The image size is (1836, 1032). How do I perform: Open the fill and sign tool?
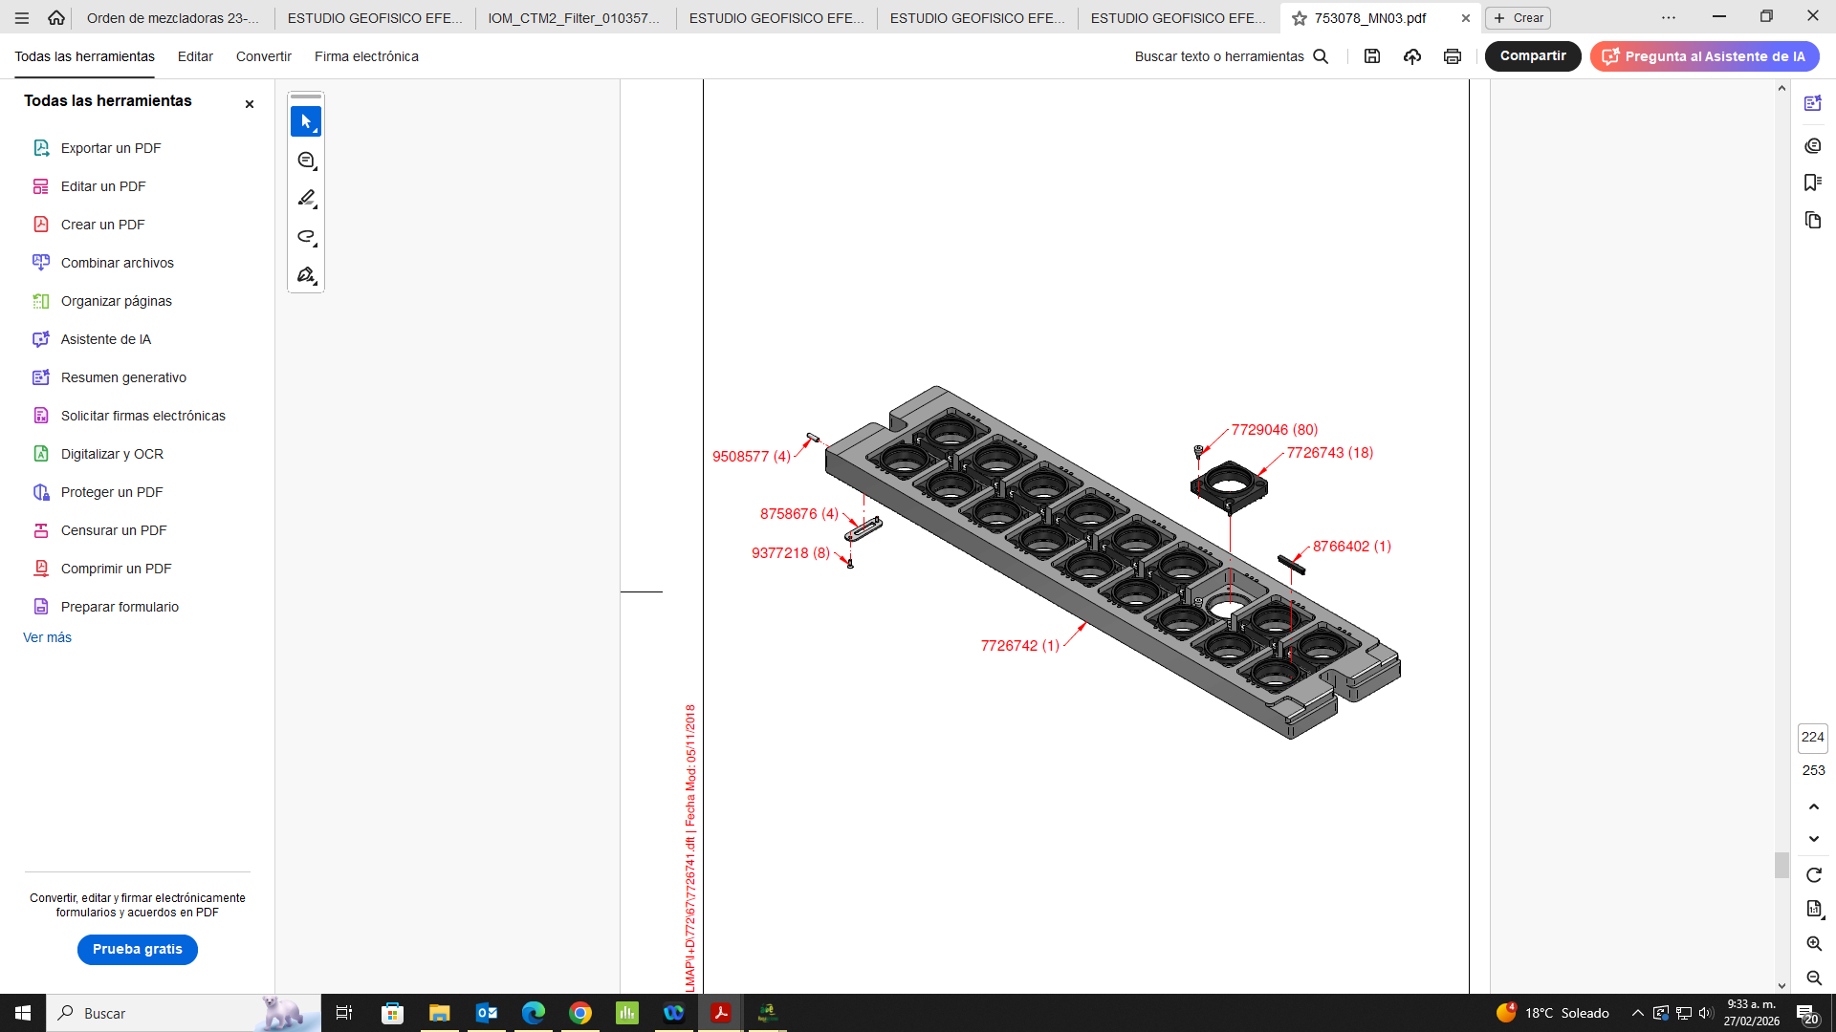point(306,275)
